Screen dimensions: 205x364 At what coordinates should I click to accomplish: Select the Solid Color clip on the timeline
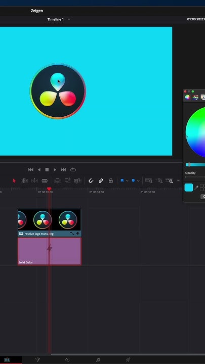[x=50, y=251]
